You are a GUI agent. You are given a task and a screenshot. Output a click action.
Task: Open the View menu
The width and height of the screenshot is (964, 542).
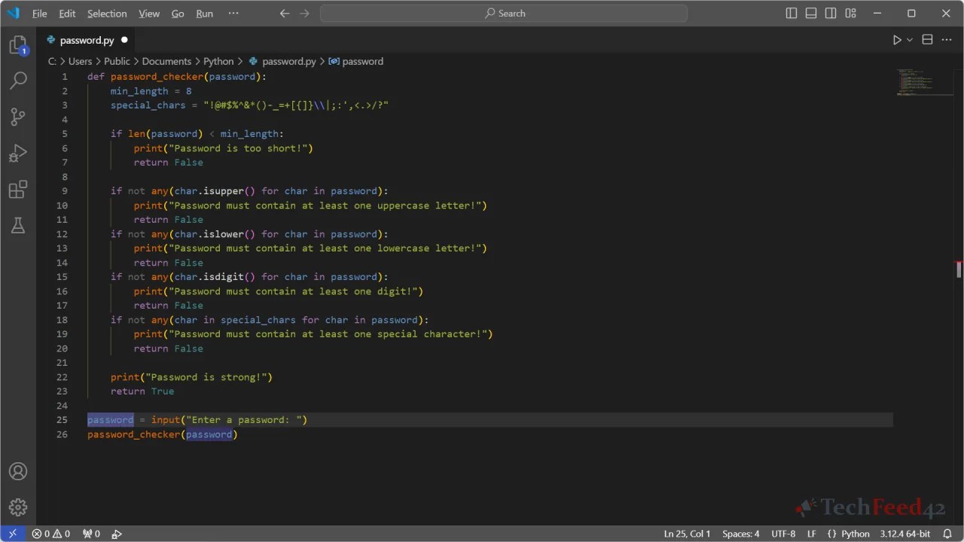149,14
